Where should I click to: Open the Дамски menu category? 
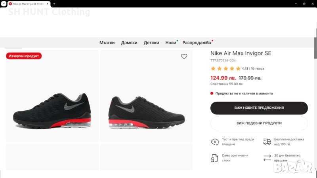tap(129, 43)
